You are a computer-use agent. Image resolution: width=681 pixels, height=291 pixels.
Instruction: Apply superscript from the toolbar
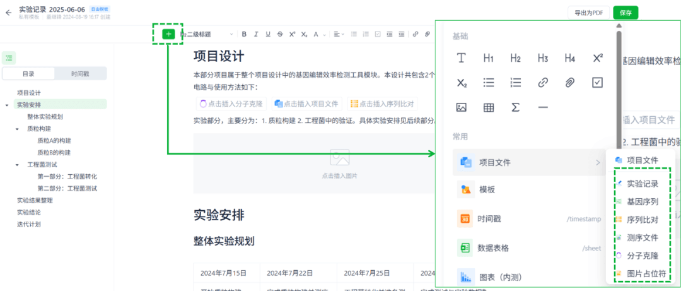point(293,34)
